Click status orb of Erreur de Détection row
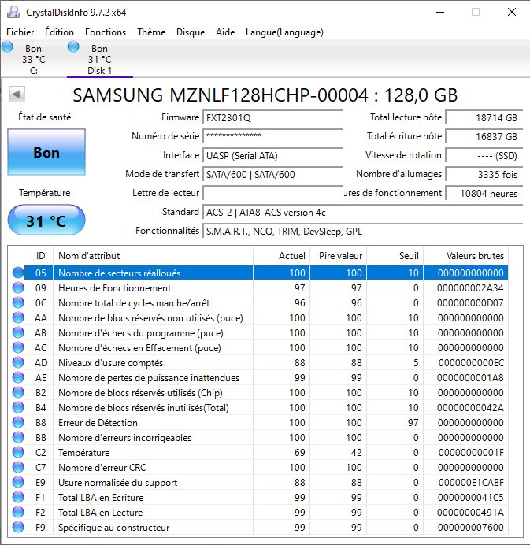This screenshot has width=530, height=545. [18, 422]
